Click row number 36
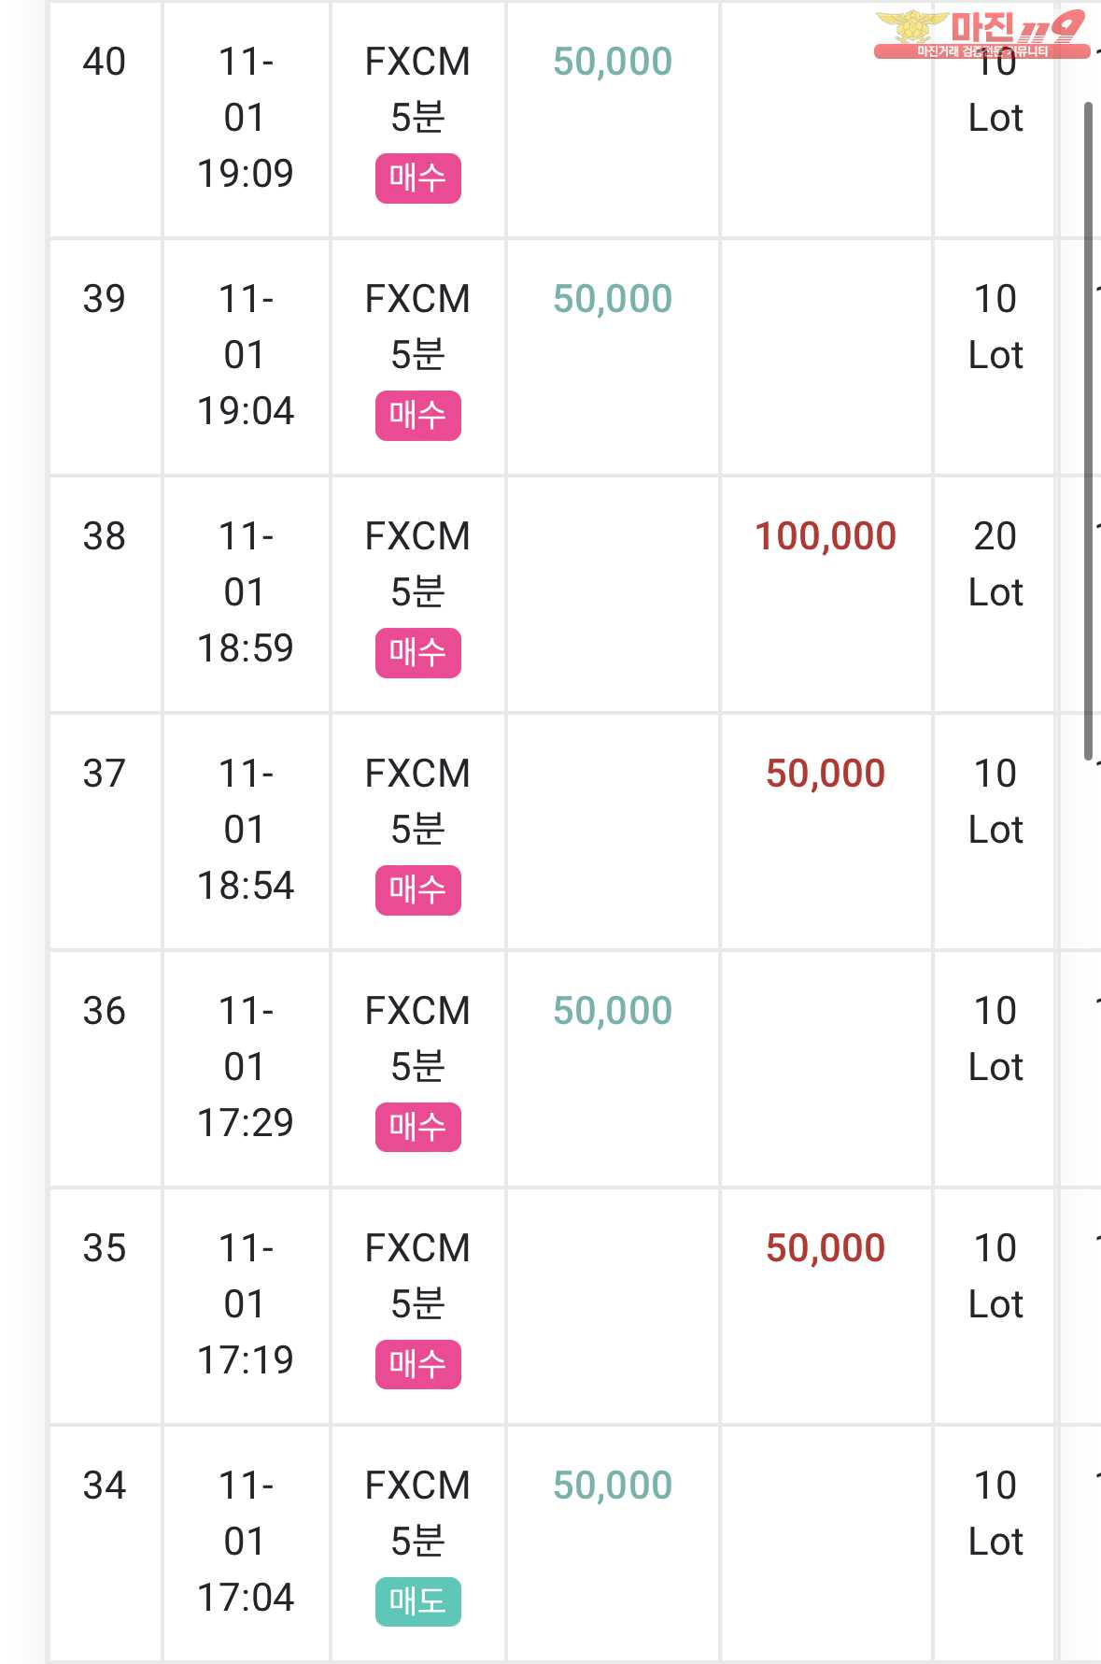 104,1011
